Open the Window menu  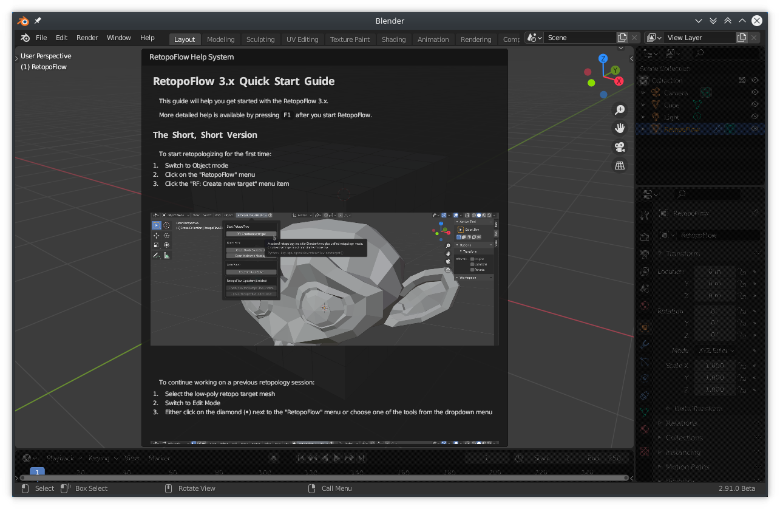tap(118, 38)
